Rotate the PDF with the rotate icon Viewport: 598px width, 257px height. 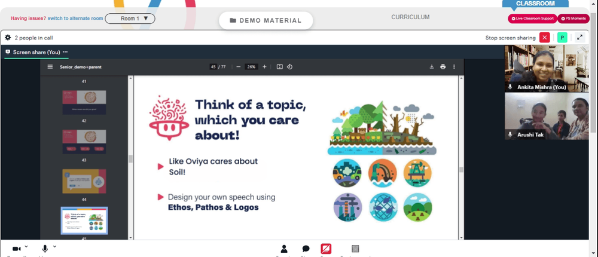tap(289, 67)
